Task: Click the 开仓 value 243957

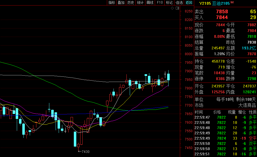Action: (x=218, y=86)
